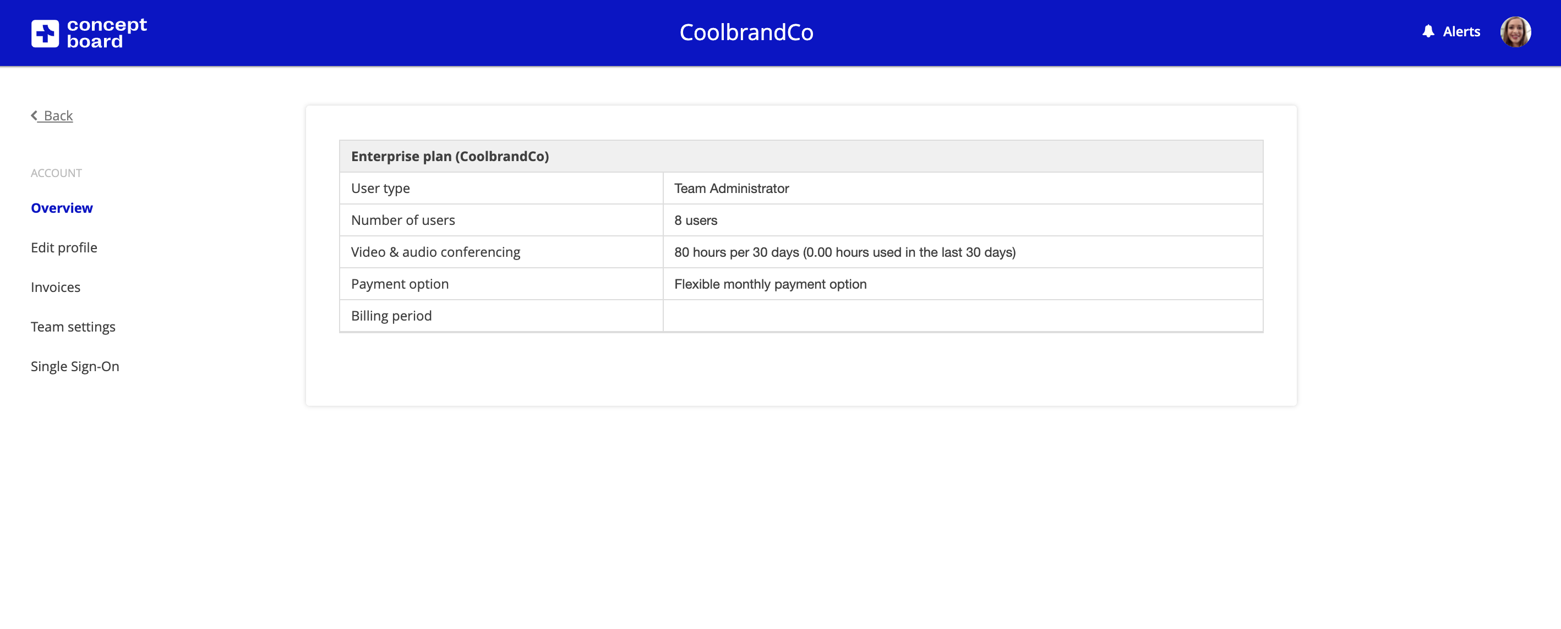Open Single Sign-On settings

[74, 366]
